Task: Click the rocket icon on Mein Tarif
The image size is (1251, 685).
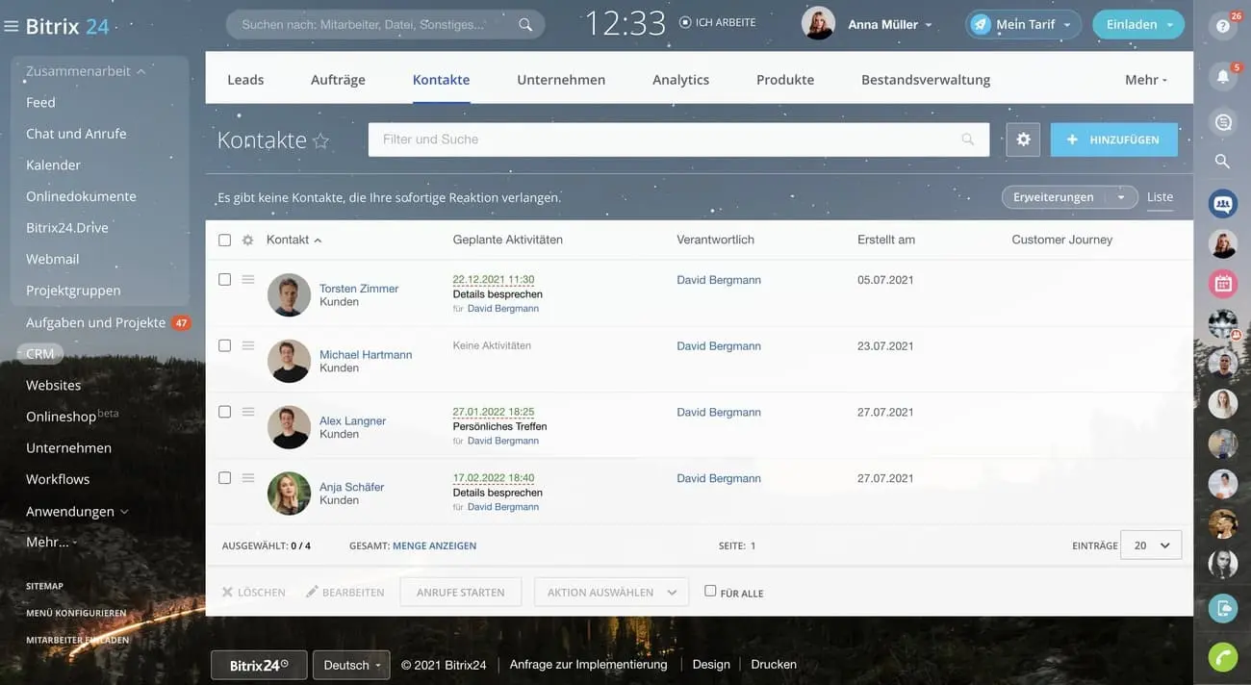Action: point(981,25)
